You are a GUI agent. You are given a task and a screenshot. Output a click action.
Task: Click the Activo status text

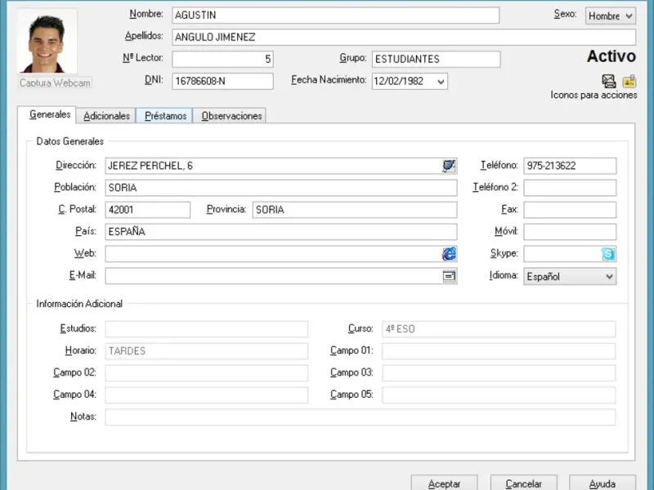tap(611, 56)
